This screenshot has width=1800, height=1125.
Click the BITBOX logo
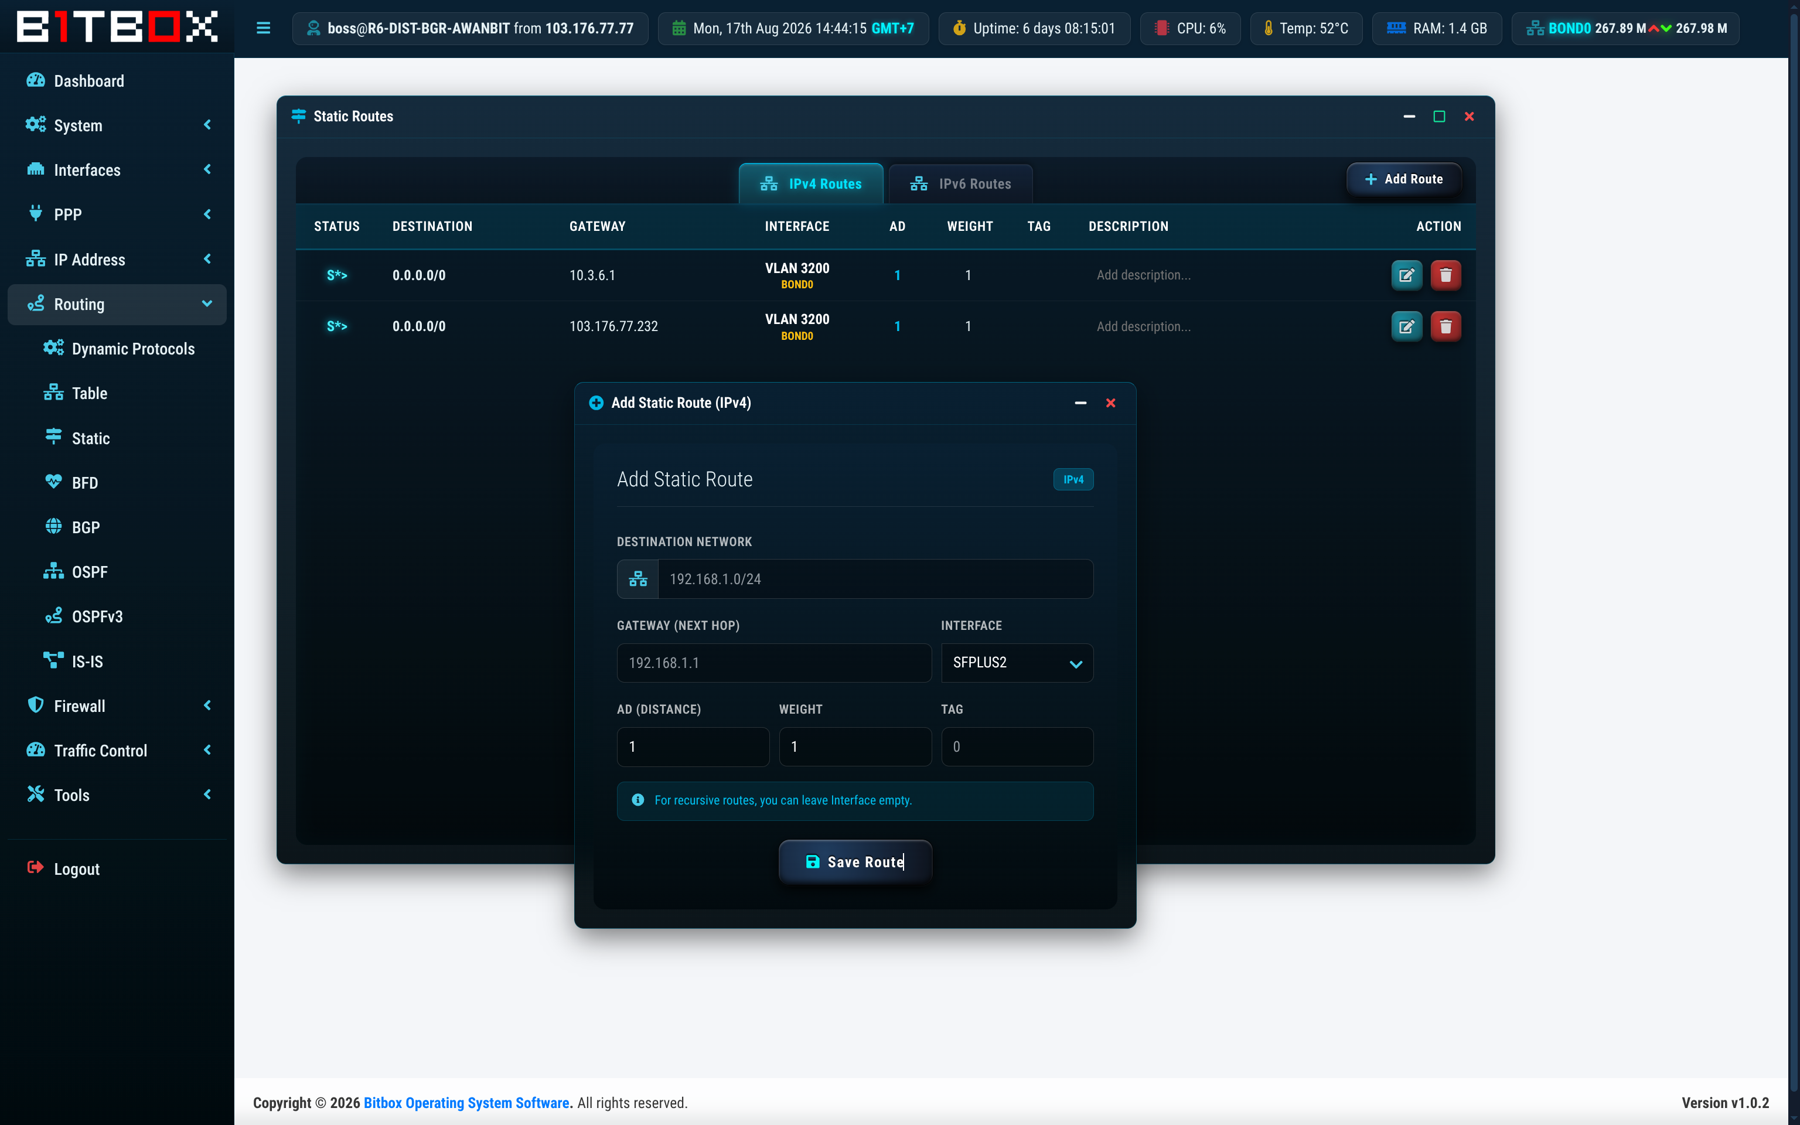tap(117, 27)
